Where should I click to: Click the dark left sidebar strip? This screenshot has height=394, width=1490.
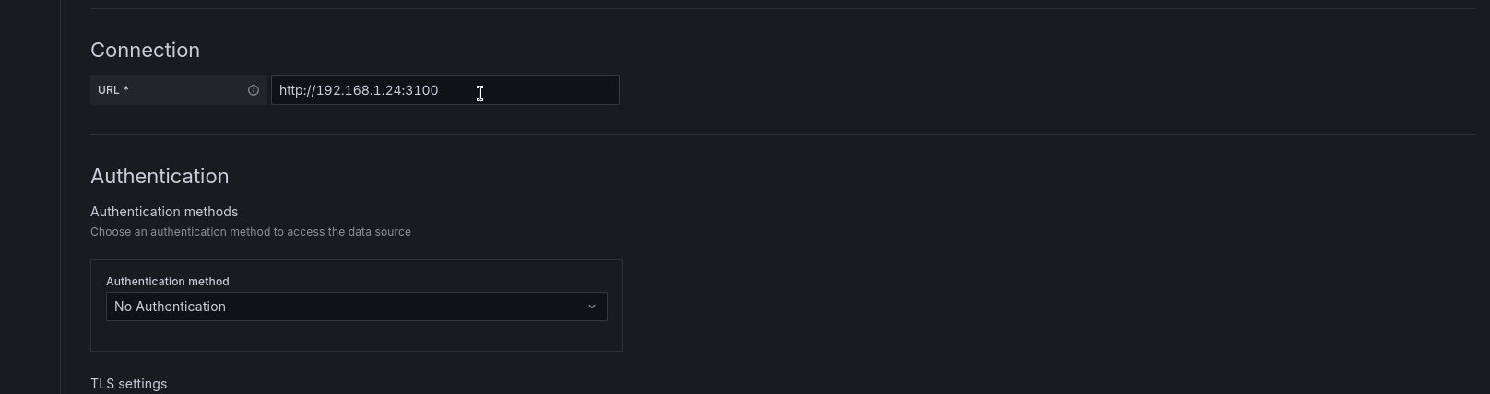point(30,197)
